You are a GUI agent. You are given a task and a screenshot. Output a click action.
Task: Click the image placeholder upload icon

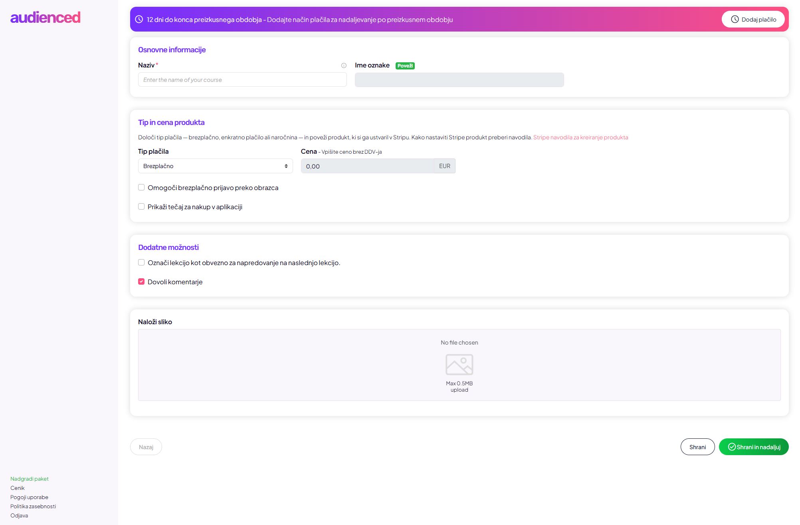coord(459,365)
